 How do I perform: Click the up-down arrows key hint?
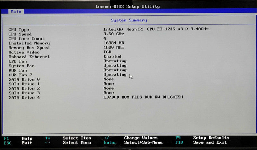click(48, 138)
